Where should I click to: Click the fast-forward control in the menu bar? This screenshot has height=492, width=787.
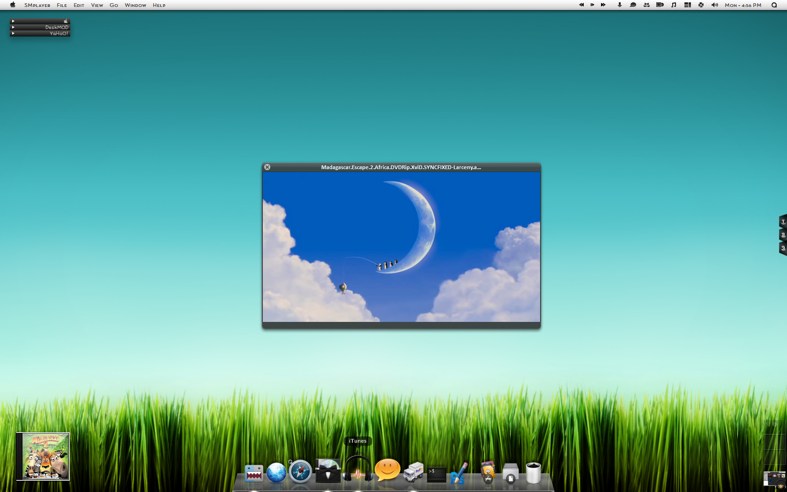(x=603, y=5)
